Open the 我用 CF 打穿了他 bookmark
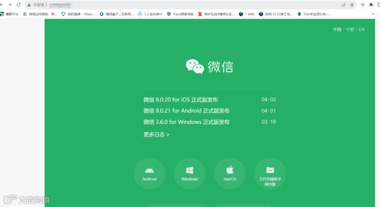Image resolution: width=380 pixels, height=207 pixels. [276, 14]
